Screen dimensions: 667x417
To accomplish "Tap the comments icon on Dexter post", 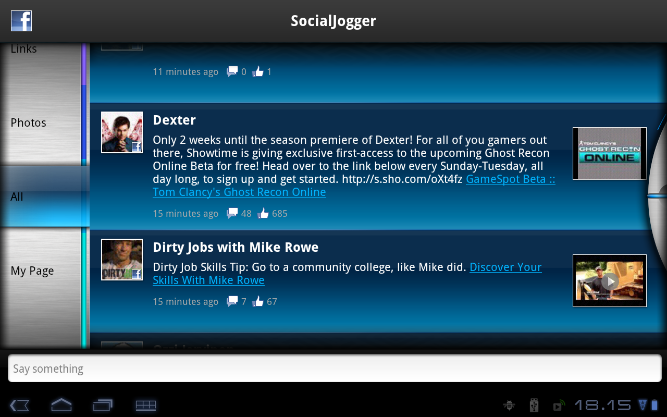I will [232, 213].
